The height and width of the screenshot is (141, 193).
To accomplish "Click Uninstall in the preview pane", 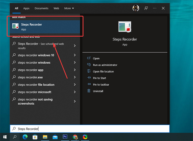I will (x=98, y=91).
